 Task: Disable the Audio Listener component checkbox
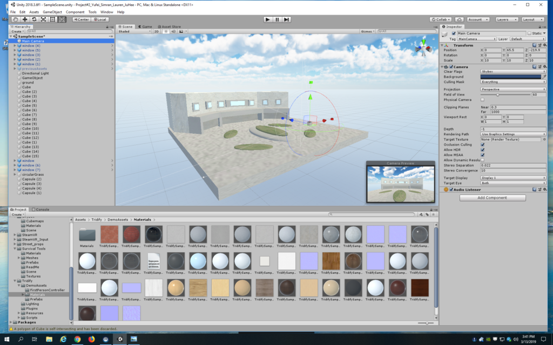[451, 189]
